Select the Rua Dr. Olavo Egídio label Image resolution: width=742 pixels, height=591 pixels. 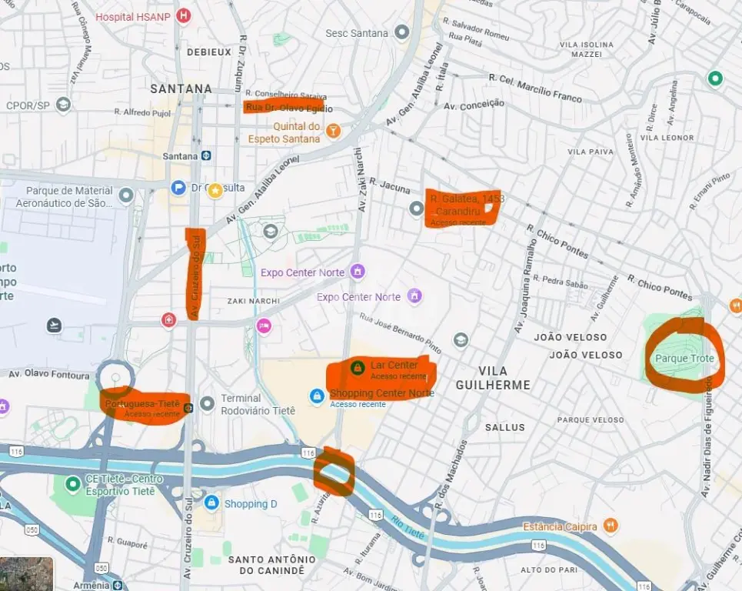pyautogui.click(x=289, y=108)
